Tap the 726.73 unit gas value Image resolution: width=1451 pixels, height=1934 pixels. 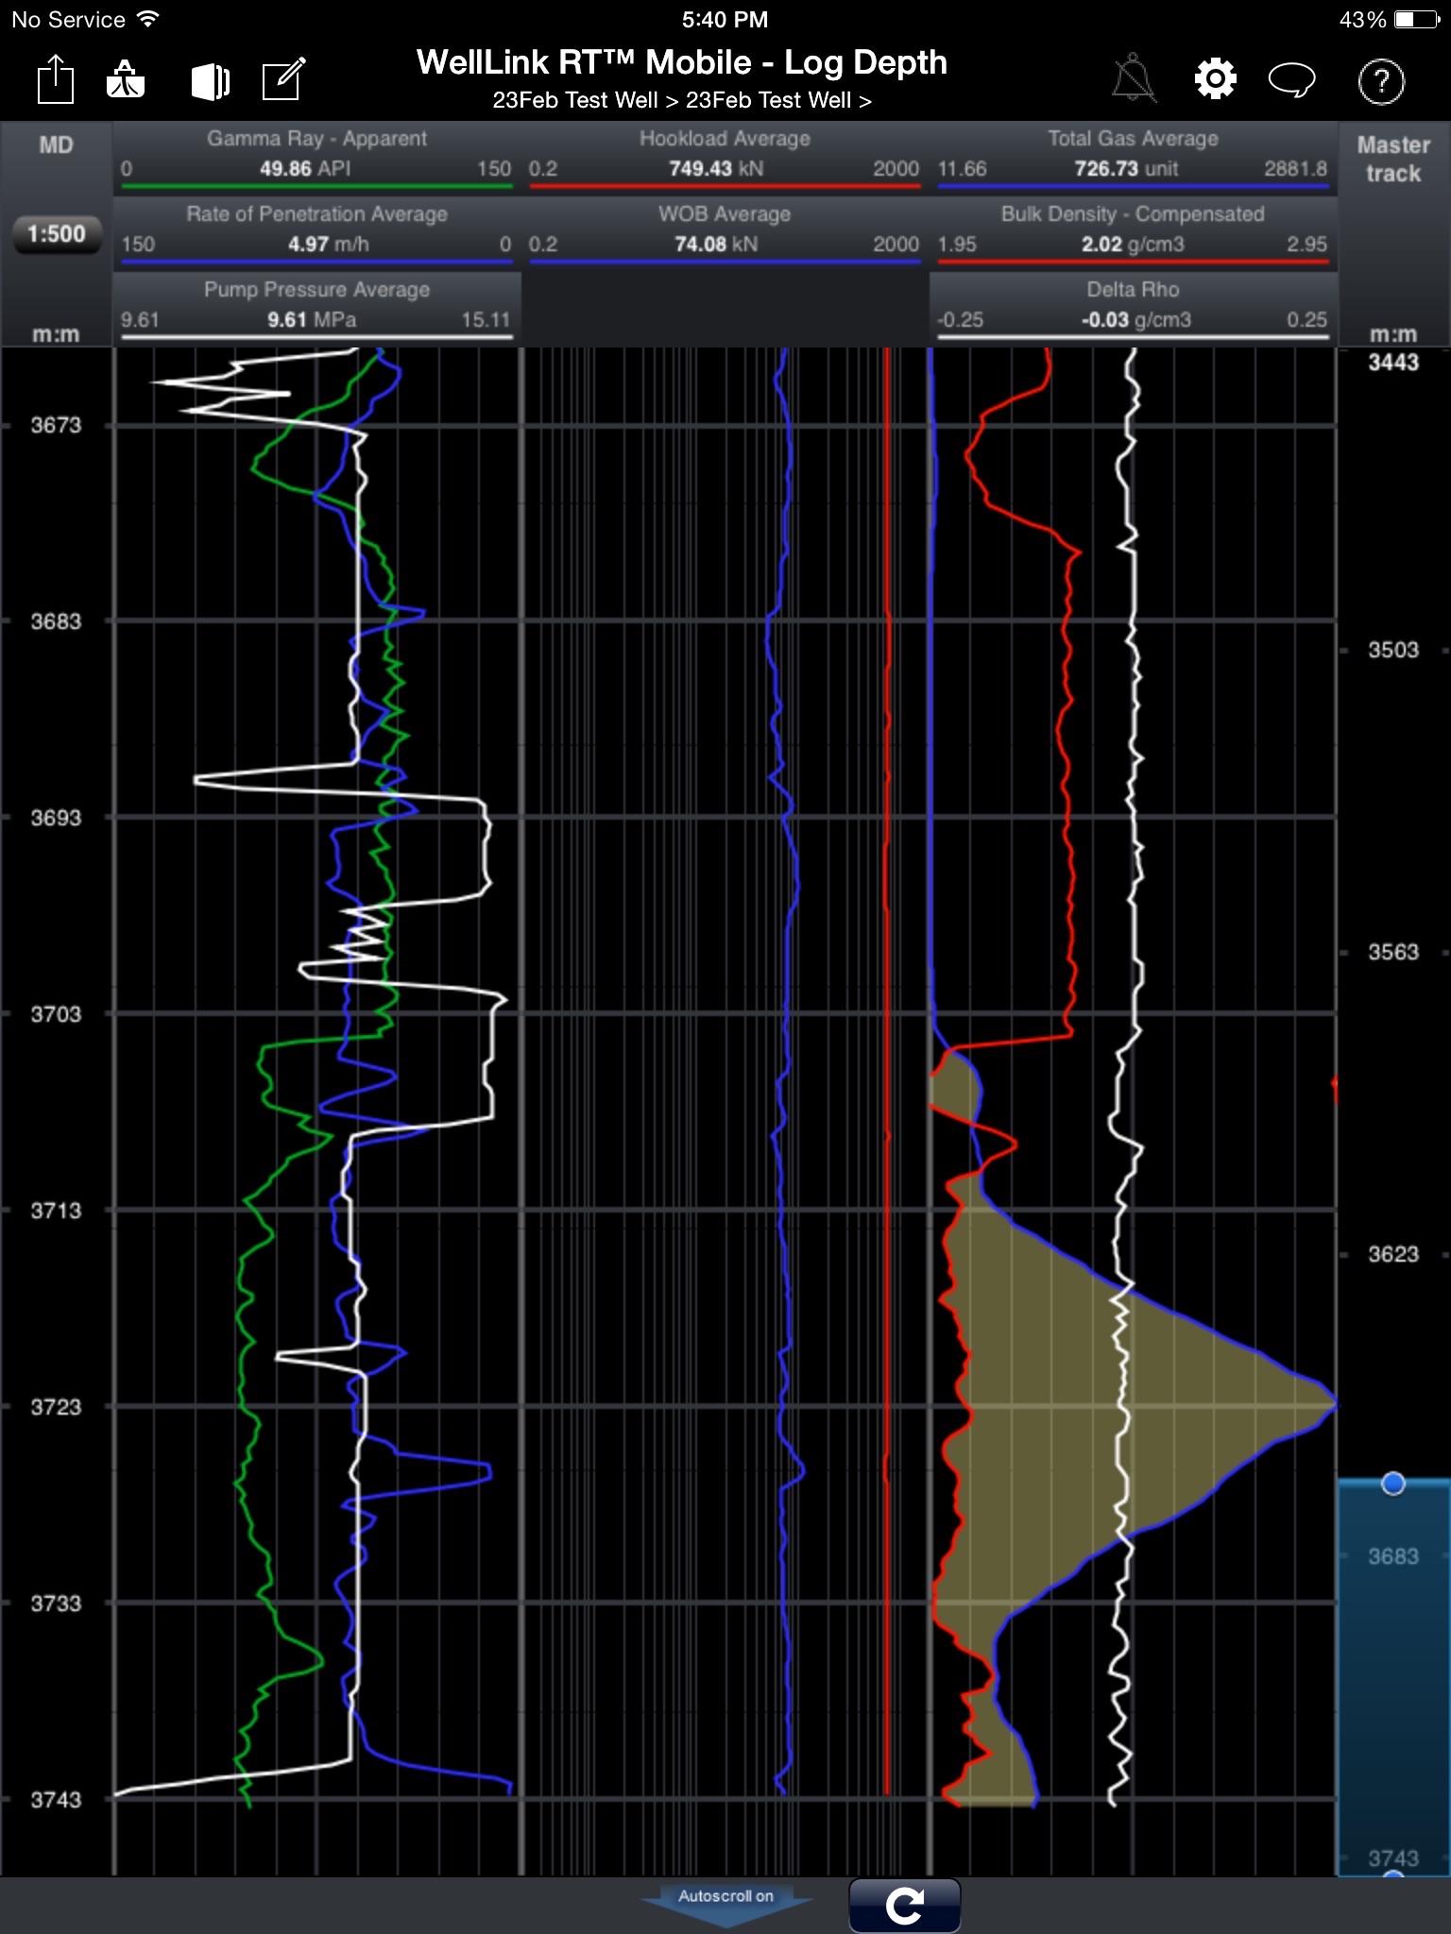[1126, 169]
